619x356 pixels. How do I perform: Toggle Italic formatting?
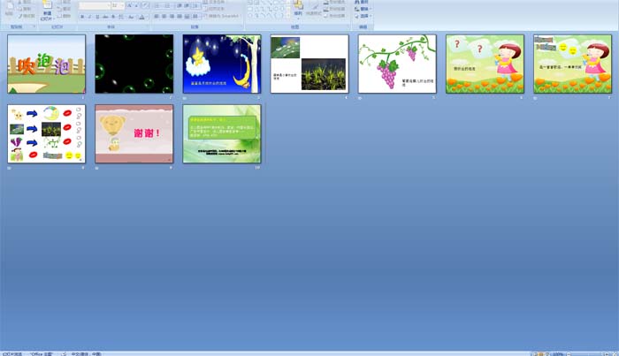coord(89,17)
